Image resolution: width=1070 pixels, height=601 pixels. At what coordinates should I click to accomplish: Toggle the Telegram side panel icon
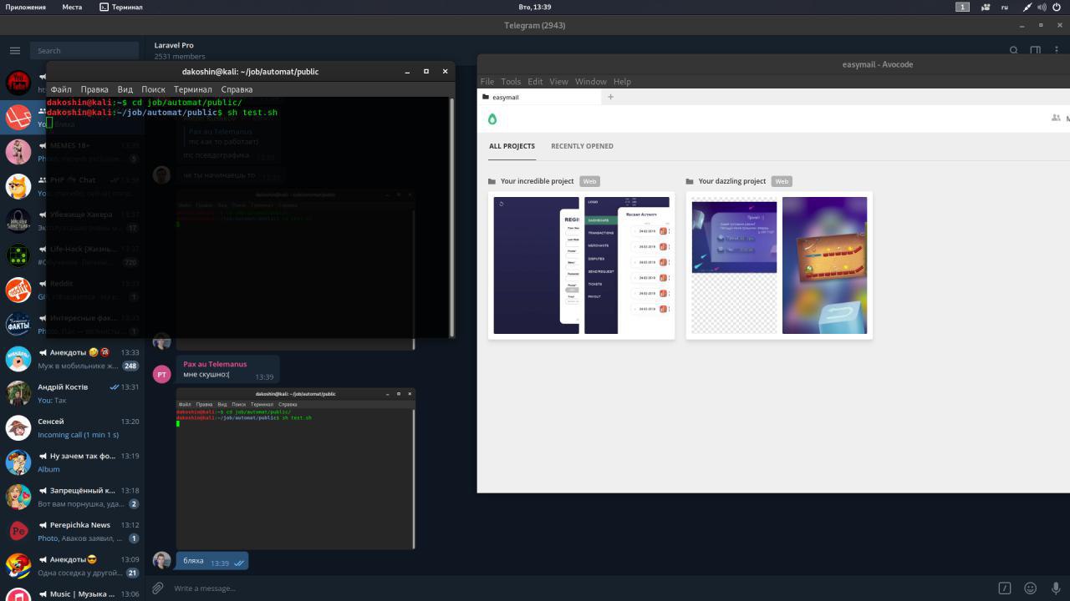[1036, 51]
